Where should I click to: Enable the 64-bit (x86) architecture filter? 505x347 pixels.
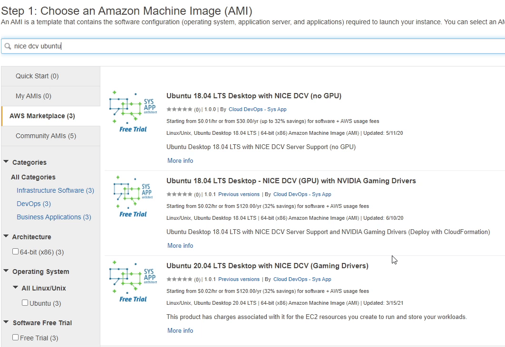[x=15, y=251]
